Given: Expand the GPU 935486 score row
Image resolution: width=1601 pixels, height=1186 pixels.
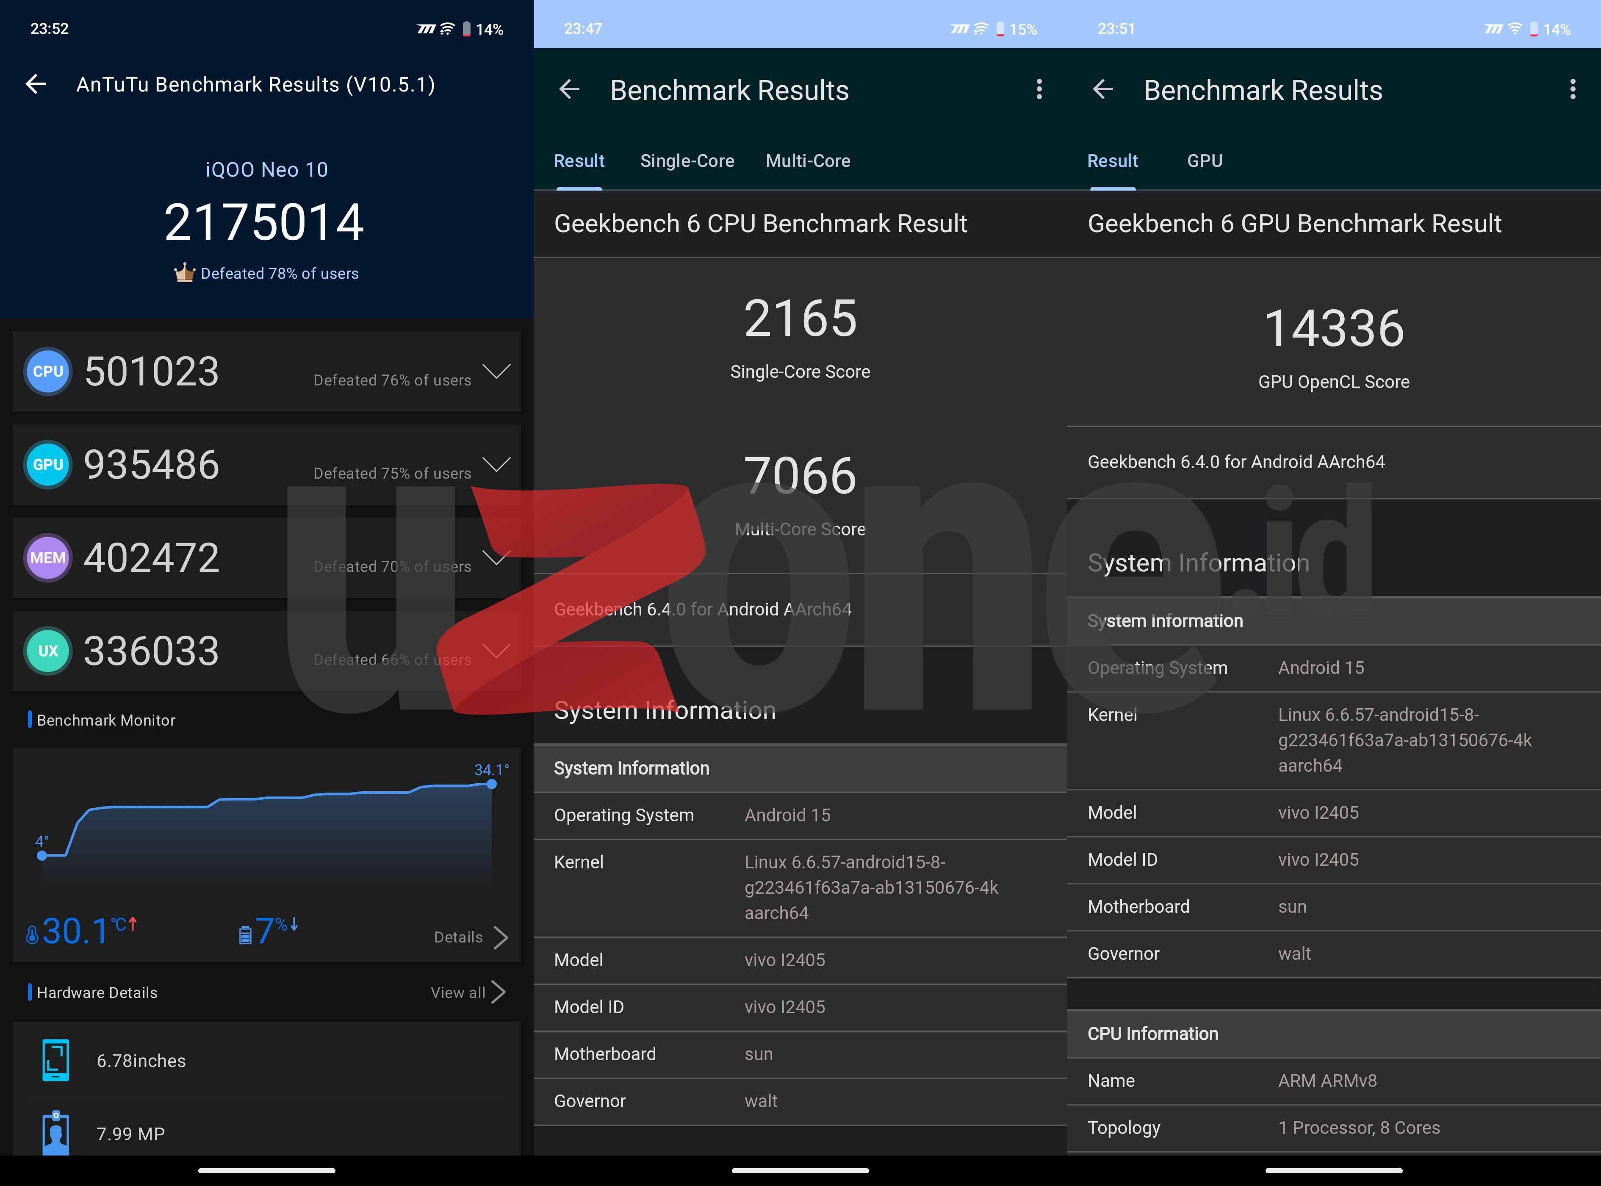Looking at the screenshot, I should pyautogui.click(x=496, y=465).
